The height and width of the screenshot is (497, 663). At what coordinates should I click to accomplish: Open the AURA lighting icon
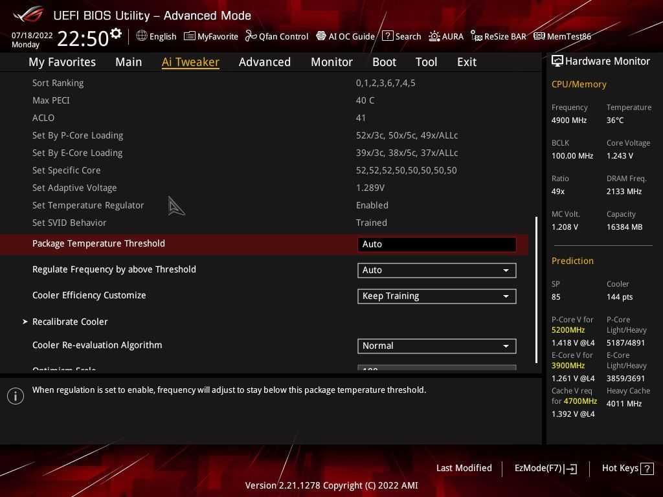434,36
